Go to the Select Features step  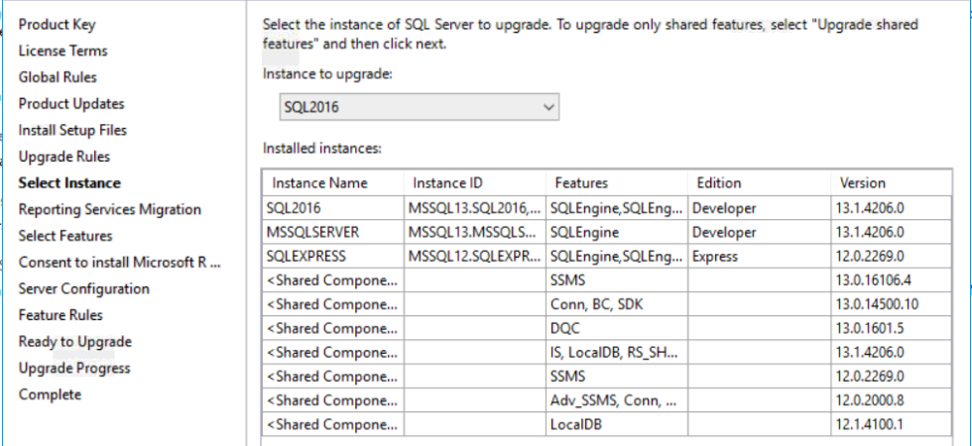[x=65, y=236]
